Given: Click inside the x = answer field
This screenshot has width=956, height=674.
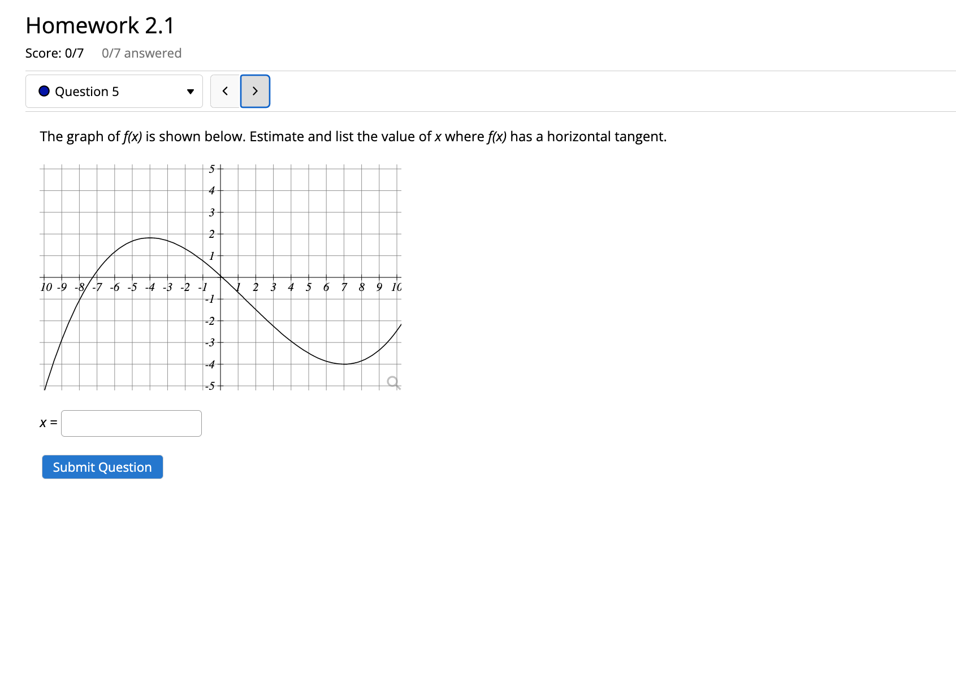Looking at the screenshot, I should click(x=131, y=423).
